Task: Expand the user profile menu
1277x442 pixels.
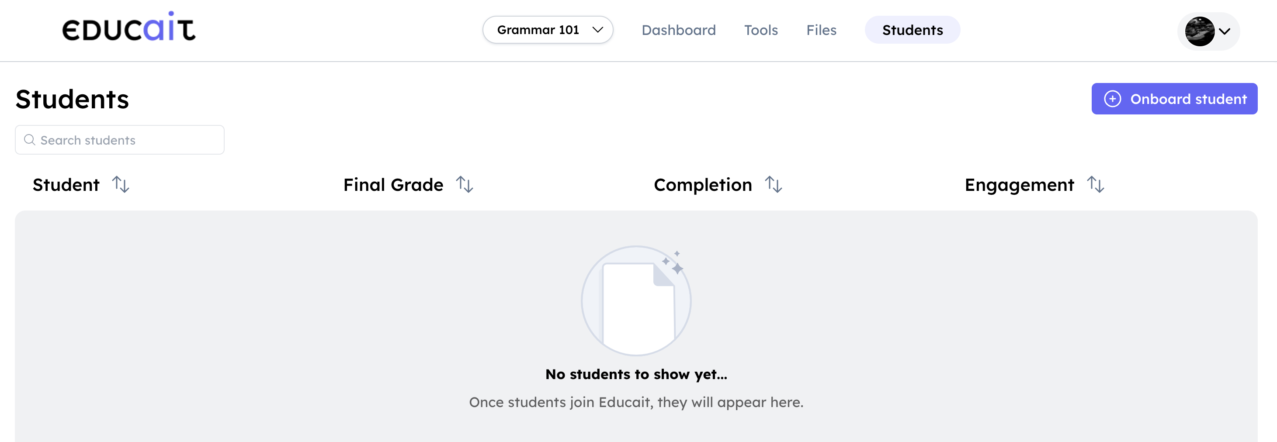Action: (x=1208, y=31)
